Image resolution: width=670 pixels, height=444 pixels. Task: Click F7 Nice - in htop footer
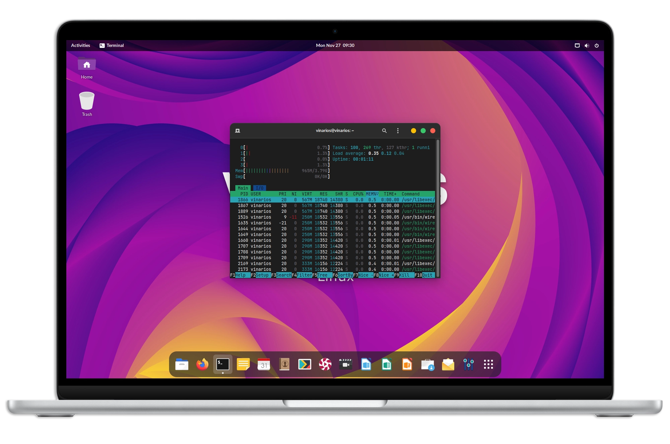(x=363, y=275)
